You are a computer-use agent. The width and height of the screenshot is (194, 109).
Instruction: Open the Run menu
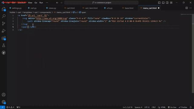pos(41,3)
